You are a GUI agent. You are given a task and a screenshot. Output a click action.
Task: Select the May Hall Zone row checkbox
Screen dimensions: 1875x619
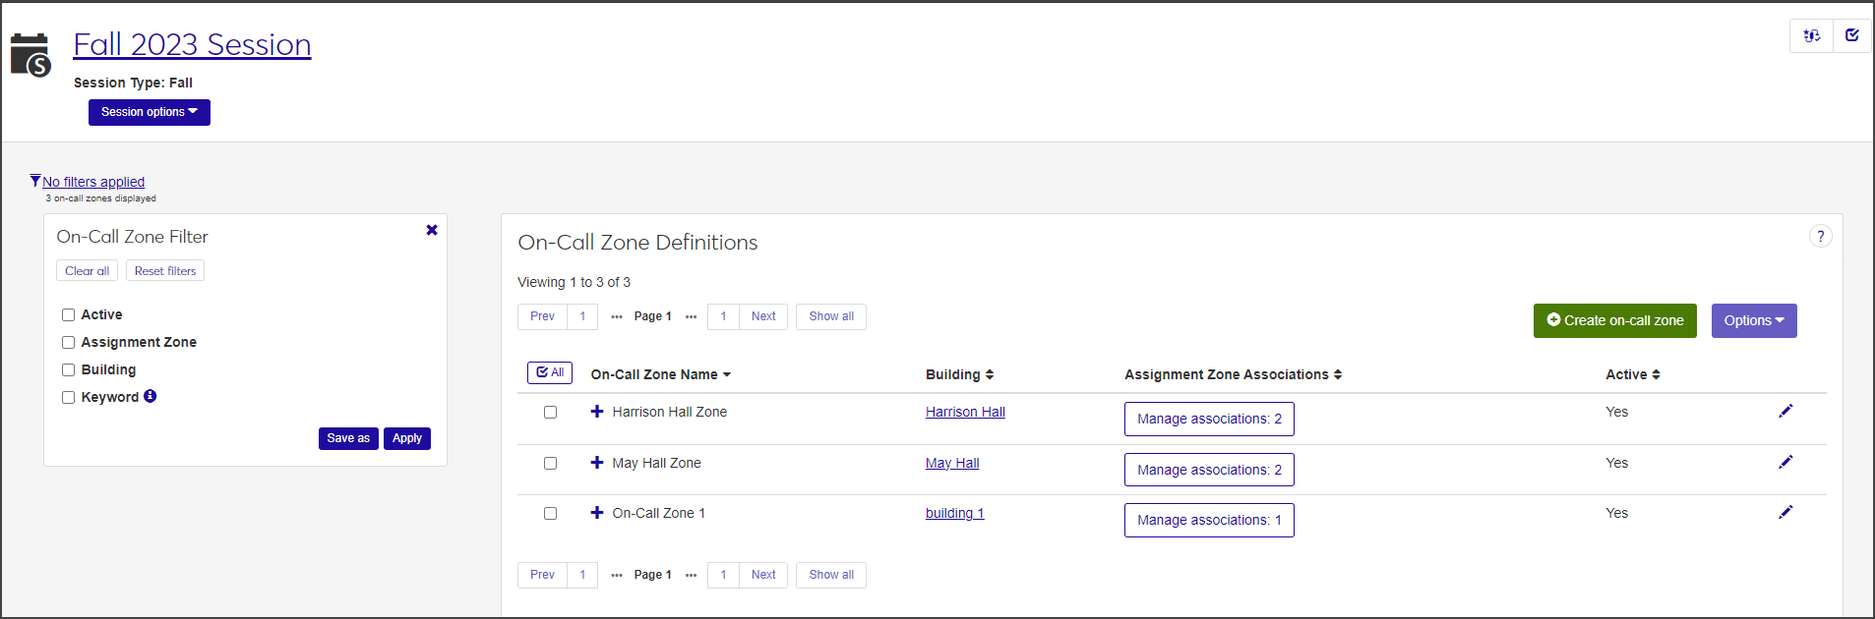[551, 464]
